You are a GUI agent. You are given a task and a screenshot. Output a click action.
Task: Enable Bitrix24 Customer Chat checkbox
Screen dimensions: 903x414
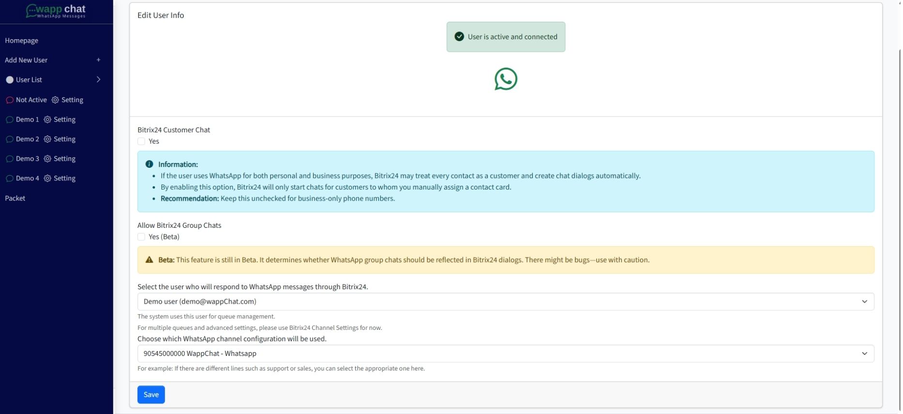pyautogui.click(x=141, y=141)
